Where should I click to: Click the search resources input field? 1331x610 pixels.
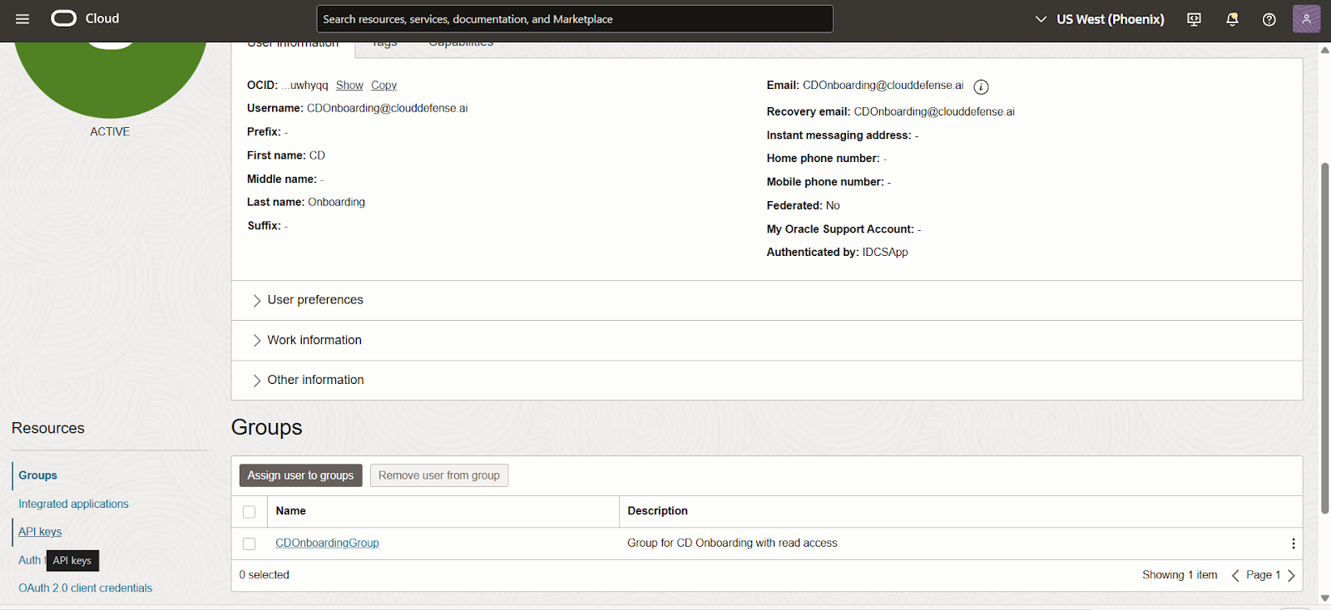point(575,19)
